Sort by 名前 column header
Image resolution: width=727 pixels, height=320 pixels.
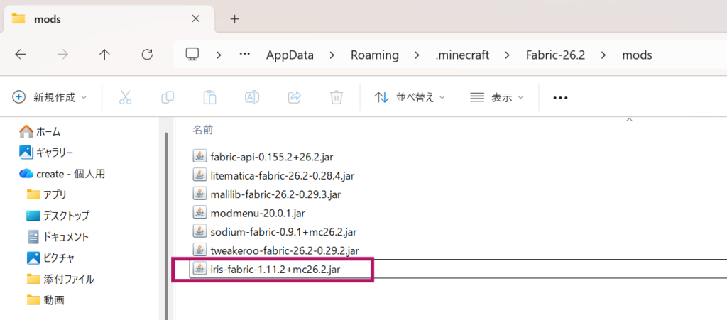(x=202, y=130)
